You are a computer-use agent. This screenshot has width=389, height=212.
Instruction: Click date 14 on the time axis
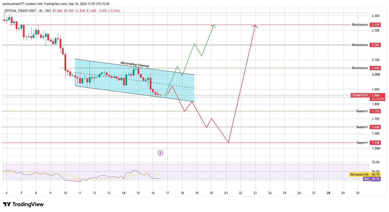click(x=124, y=193)
